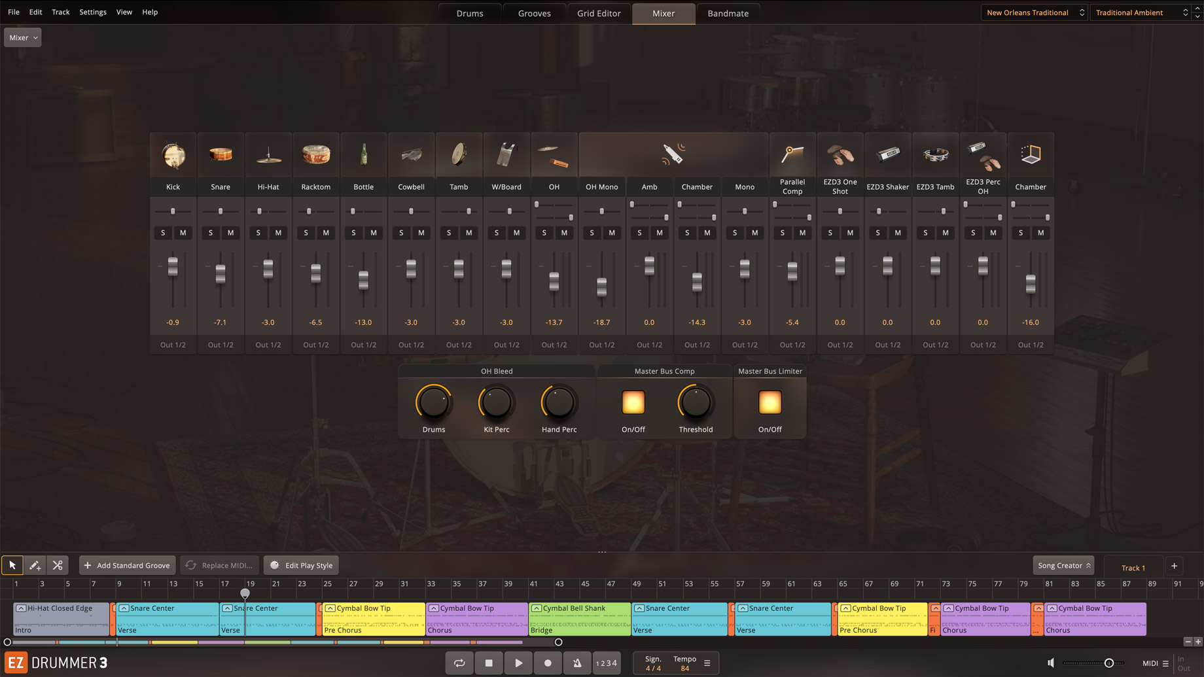The height and width of the screenshot is (677, 1204).
Task: Select the Cowbell channel icon
Action: pos(411,155)
